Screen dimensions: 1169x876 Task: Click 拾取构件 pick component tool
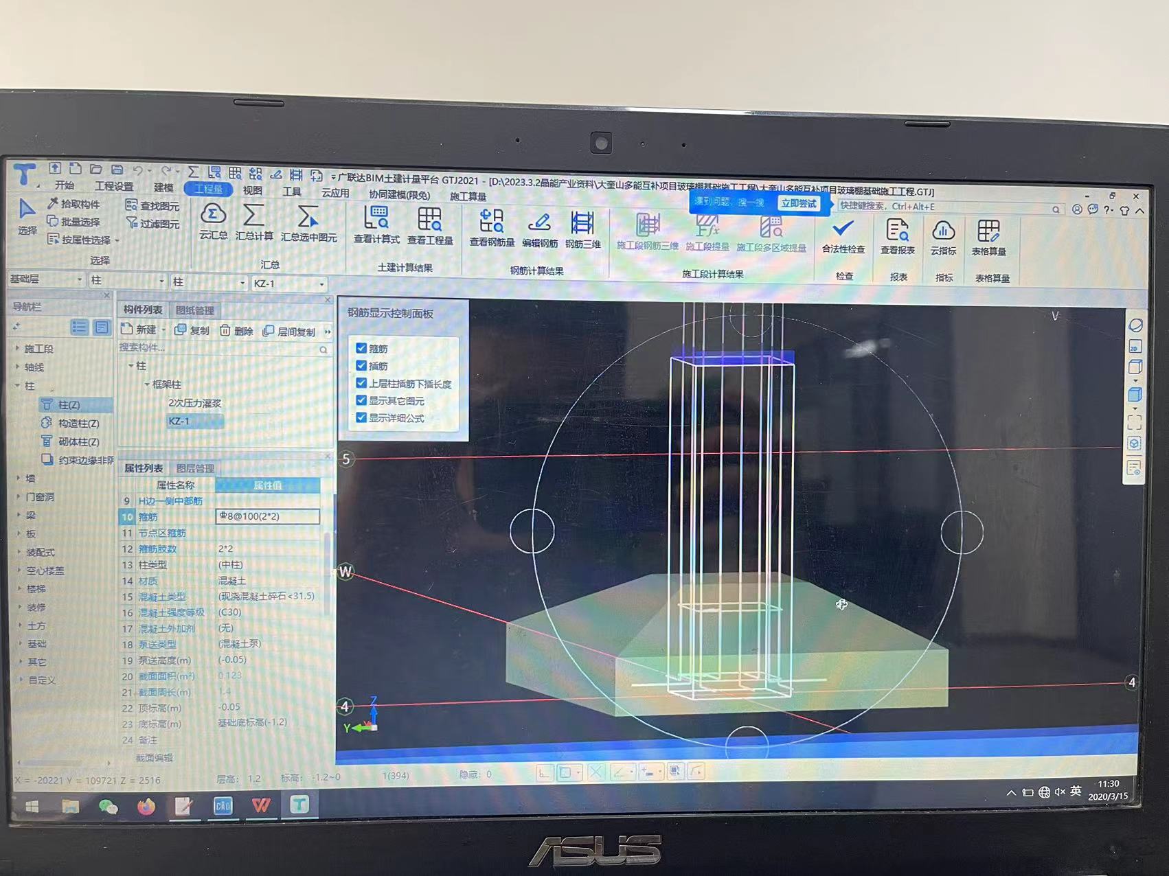pos(73,204)
